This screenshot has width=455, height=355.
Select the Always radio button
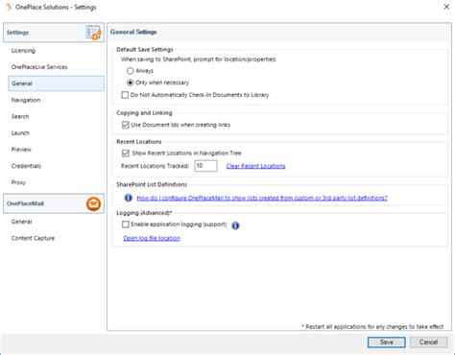(130, 71)
